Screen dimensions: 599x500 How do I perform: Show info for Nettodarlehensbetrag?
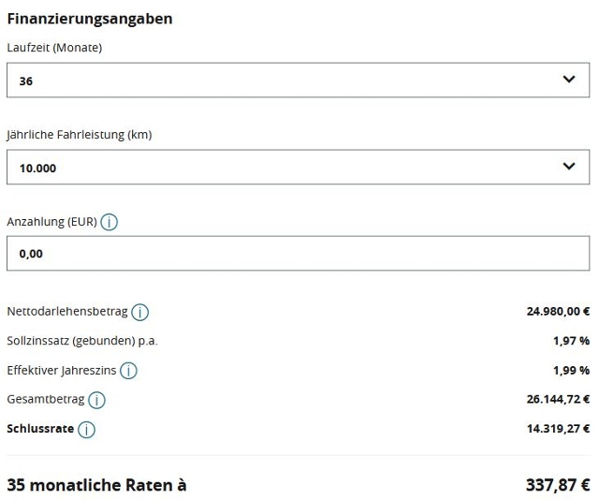(139, 312)
